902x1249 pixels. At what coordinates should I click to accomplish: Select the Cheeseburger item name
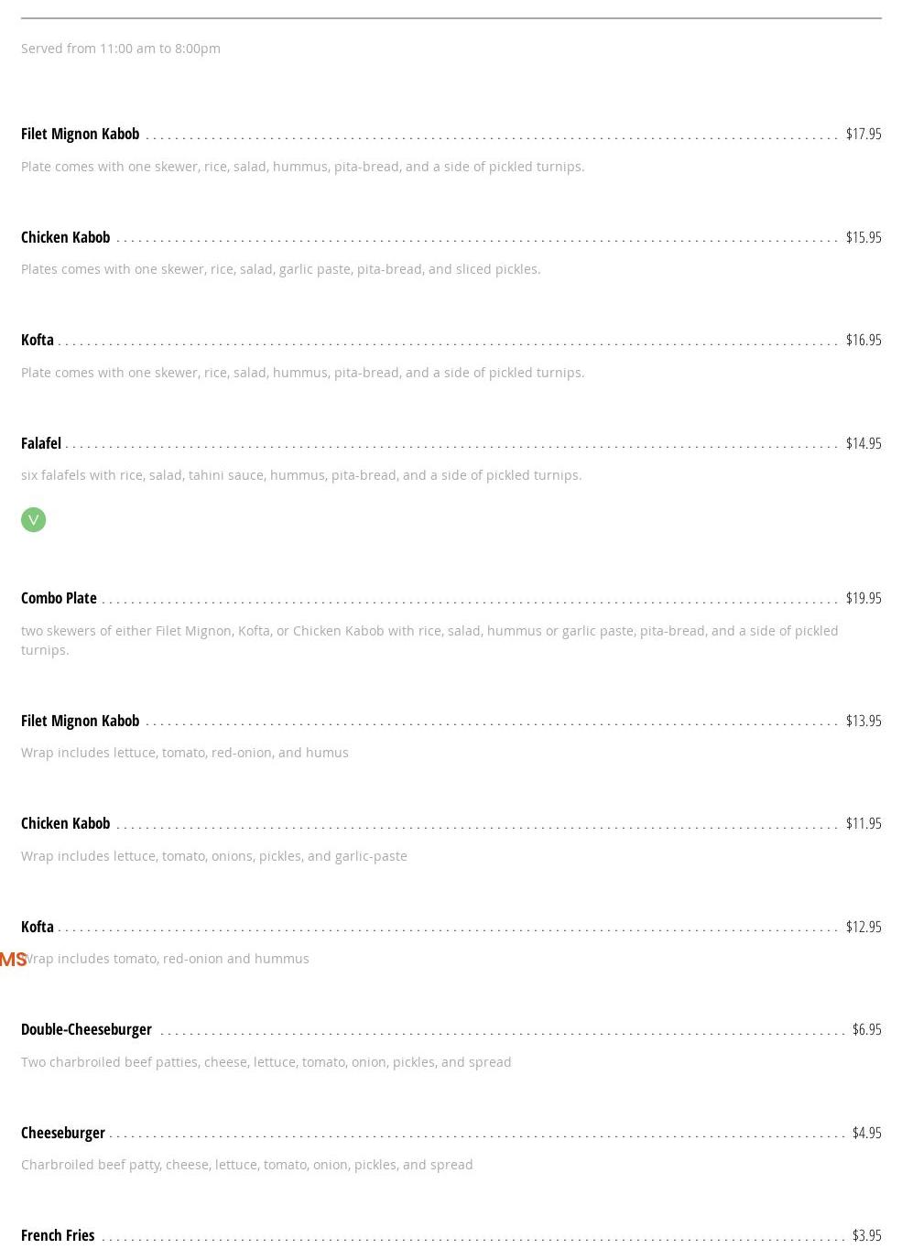[x=62, y=1133]
